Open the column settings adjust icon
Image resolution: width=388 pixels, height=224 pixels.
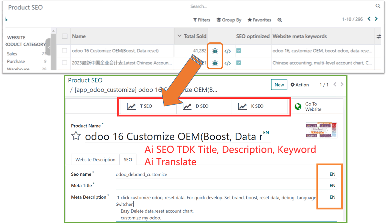point(379,36)
